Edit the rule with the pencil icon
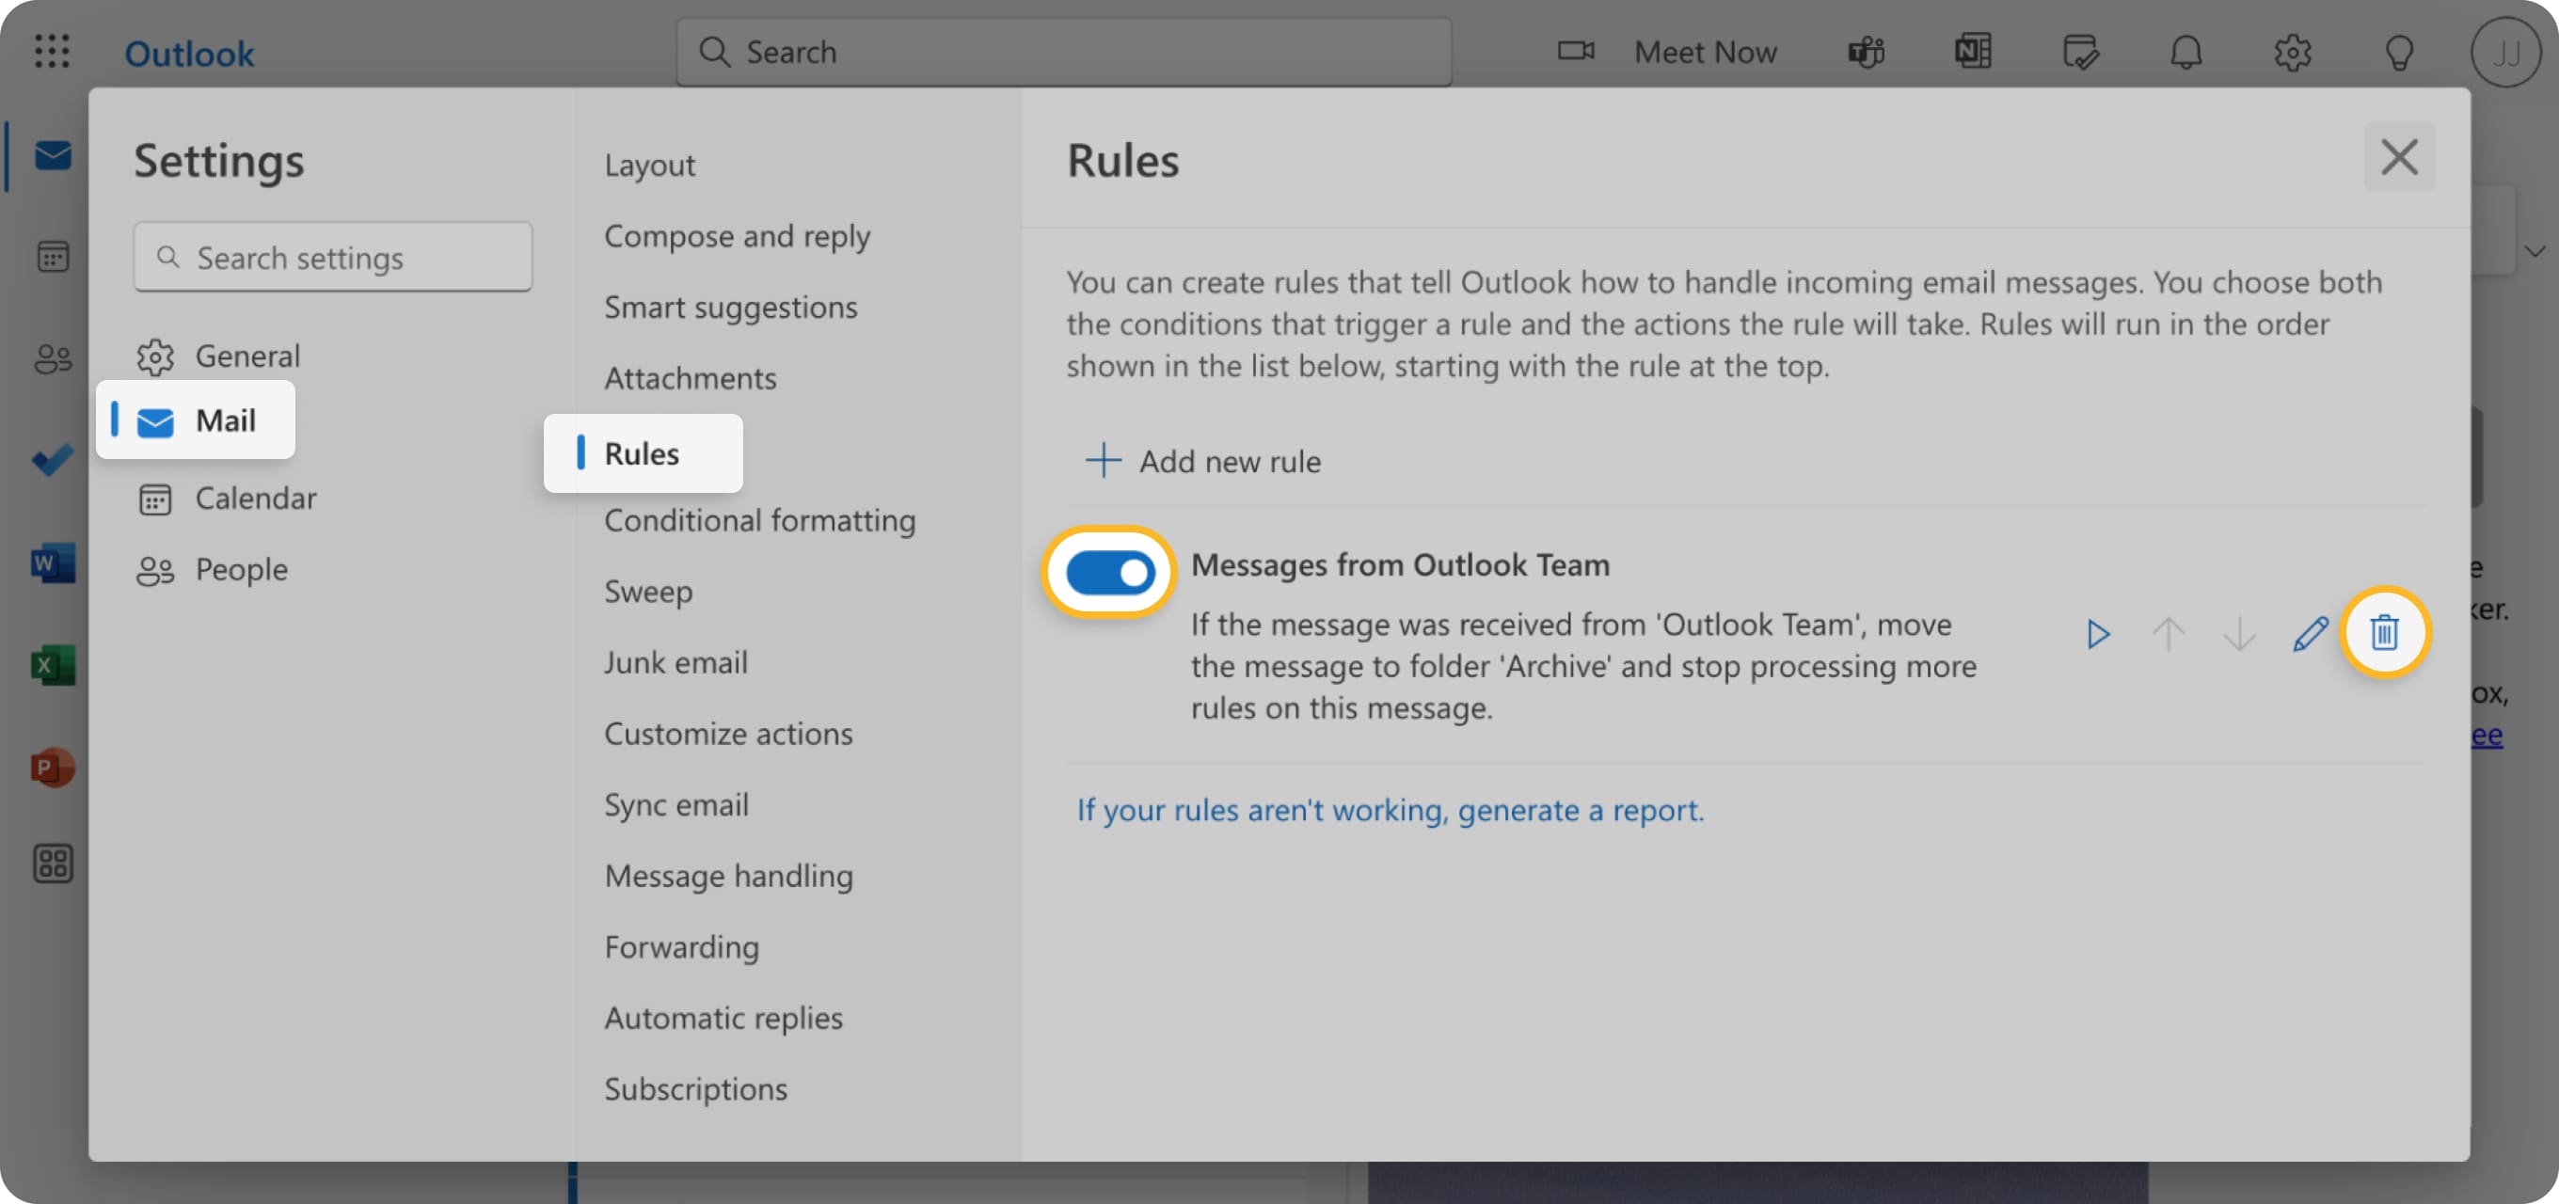Viewport: 2559px width, 1204px height. pos(2311,634)
